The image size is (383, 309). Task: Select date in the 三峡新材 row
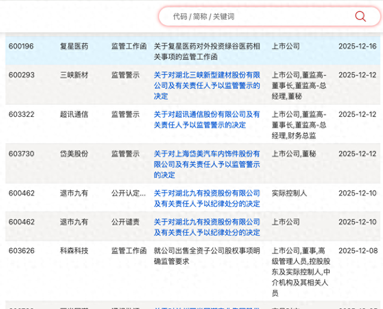coord(357,75)
